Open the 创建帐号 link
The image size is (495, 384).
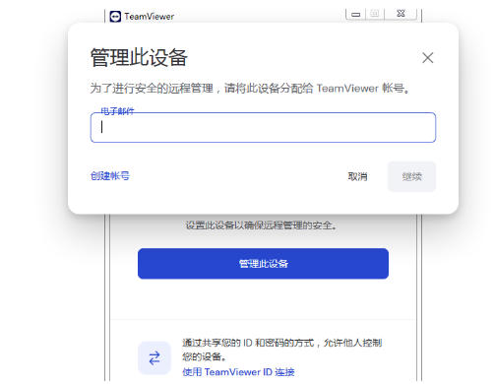(x=110, y=176)
